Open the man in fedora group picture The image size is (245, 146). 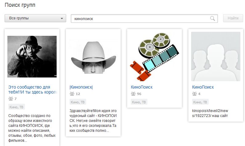[32, 56]
